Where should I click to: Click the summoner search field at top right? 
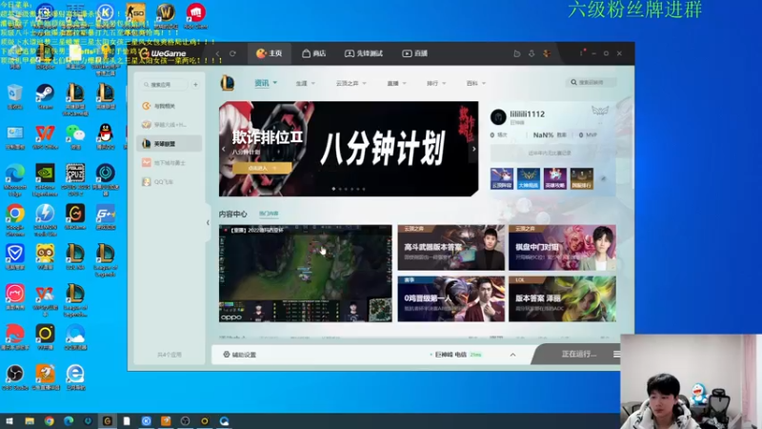592,83
